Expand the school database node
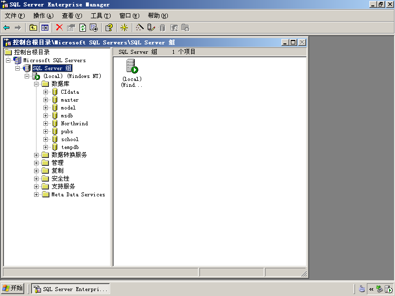 tap(45, 140)
